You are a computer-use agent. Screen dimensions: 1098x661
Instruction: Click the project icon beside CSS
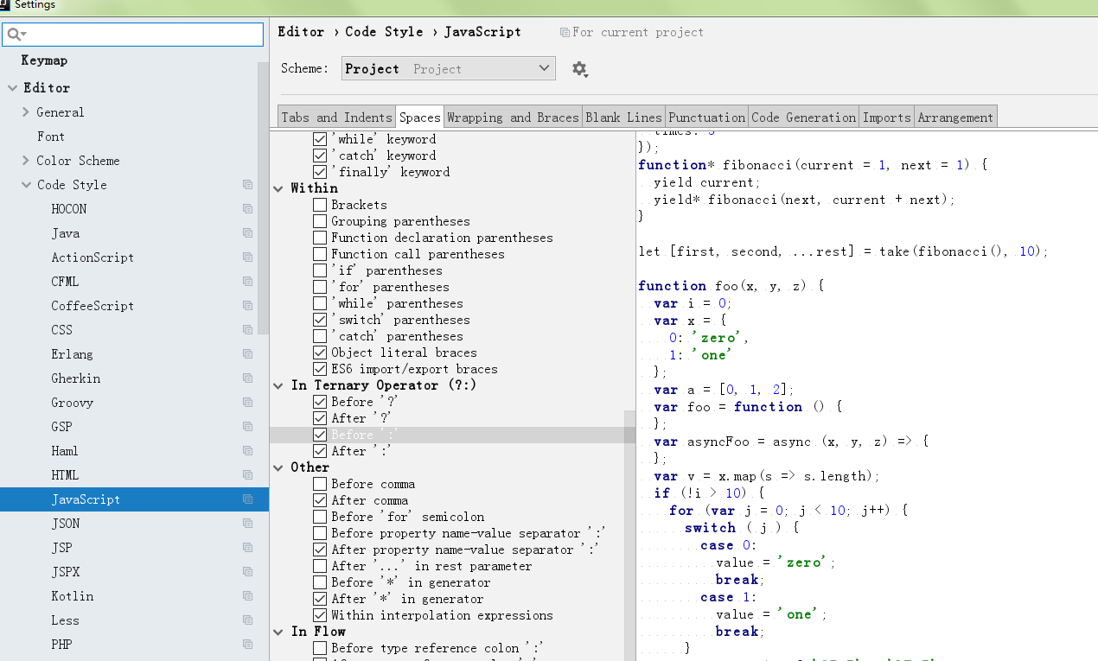[x=247, y=330]
